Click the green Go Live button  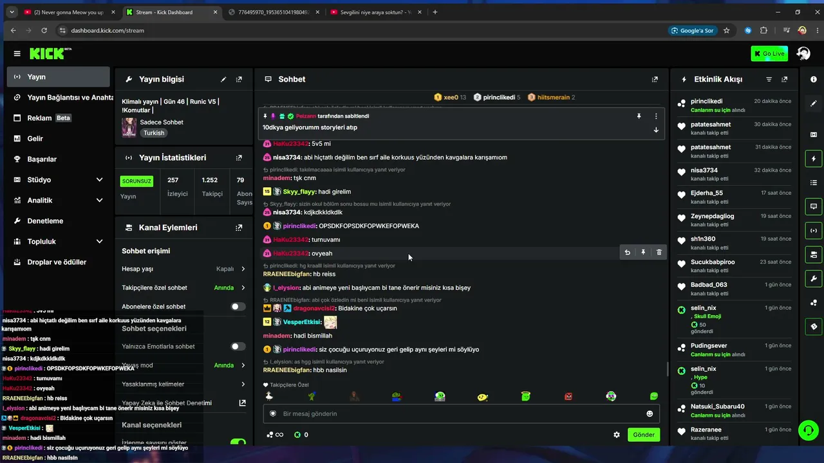769,53
